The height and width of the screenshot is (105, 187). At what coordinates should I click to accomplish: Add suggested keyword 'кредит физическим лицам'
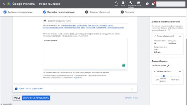pos(53,27)
